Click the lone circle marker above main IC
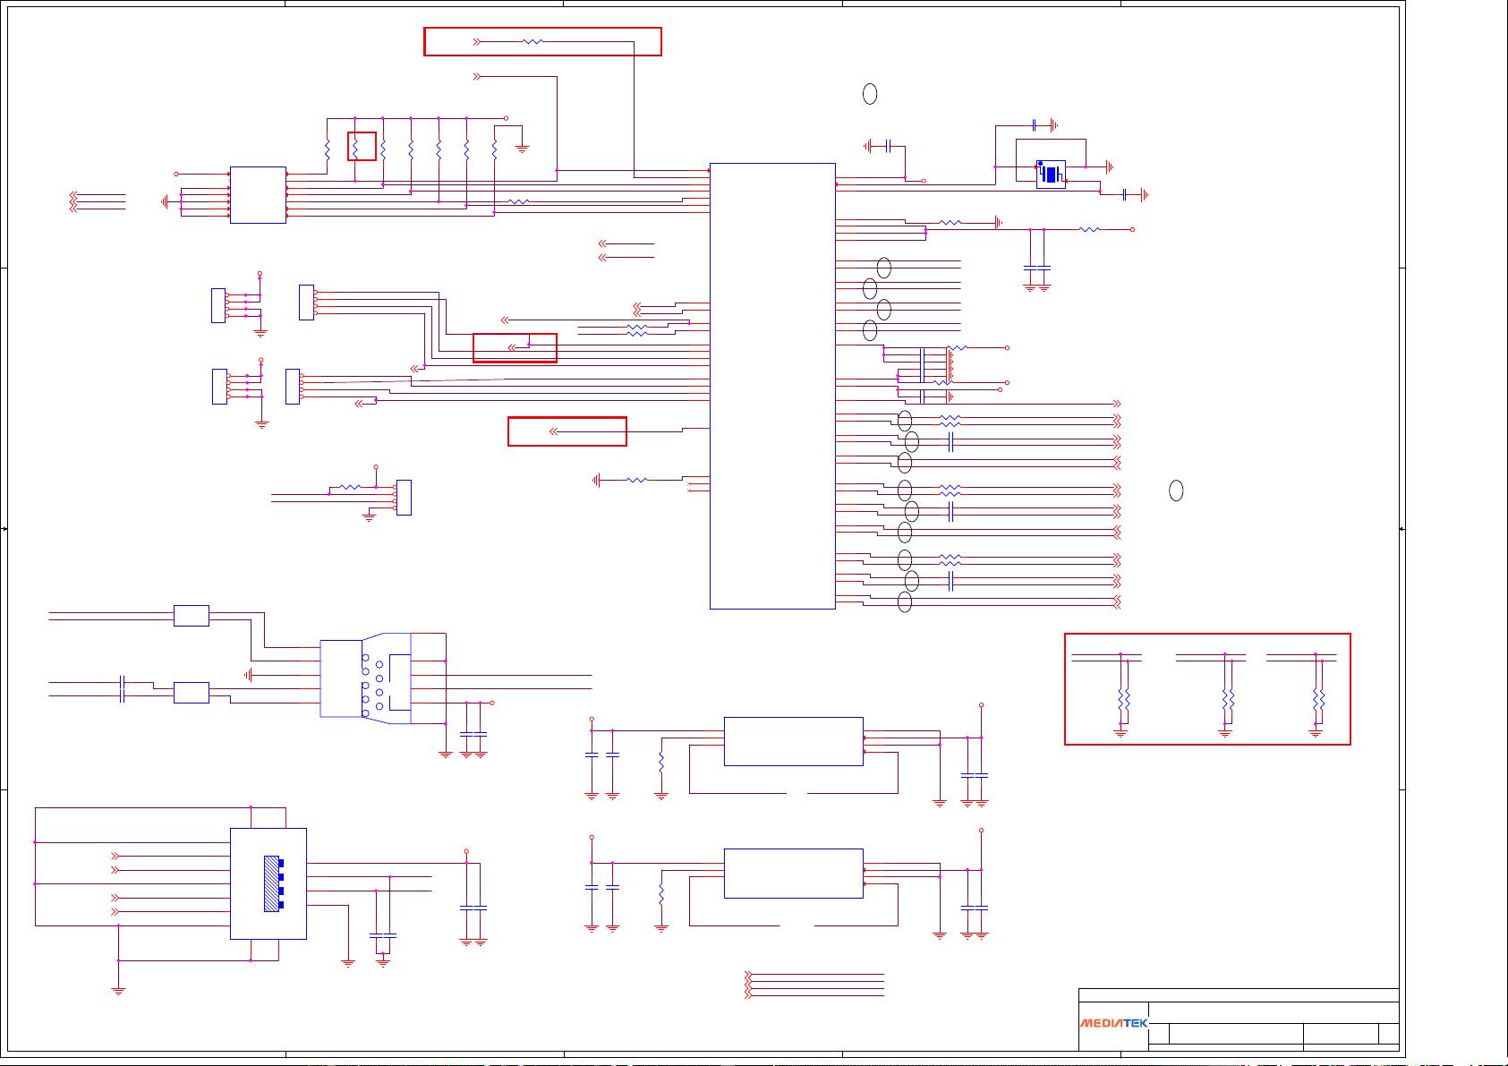This screenshot has height=1066, width=1508. click(869, 94)
